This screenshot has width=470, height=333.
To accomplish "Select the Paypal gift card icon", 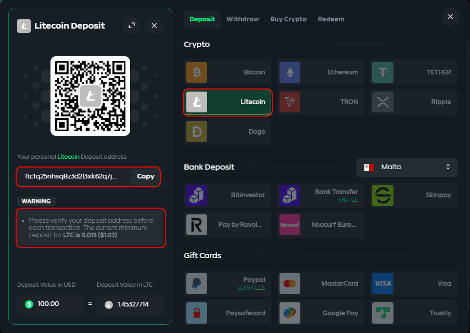I will click(x=197, y=284).
